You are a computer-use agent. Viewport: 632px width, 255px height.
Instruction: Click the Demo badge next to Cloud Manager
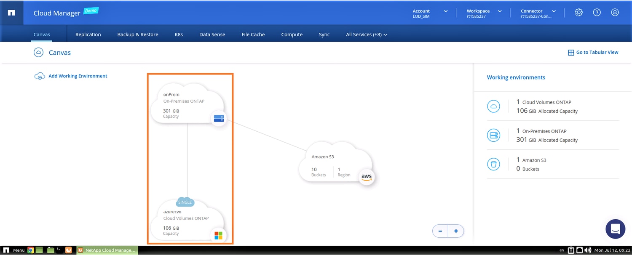click(91, 11)
